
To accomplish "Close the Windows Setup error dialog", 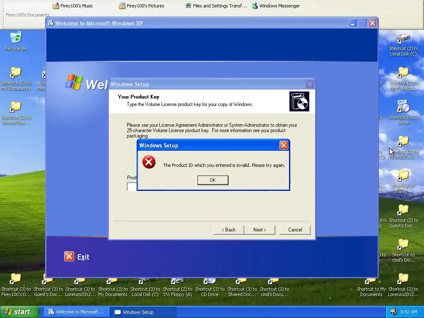I will tap(283, 145).
